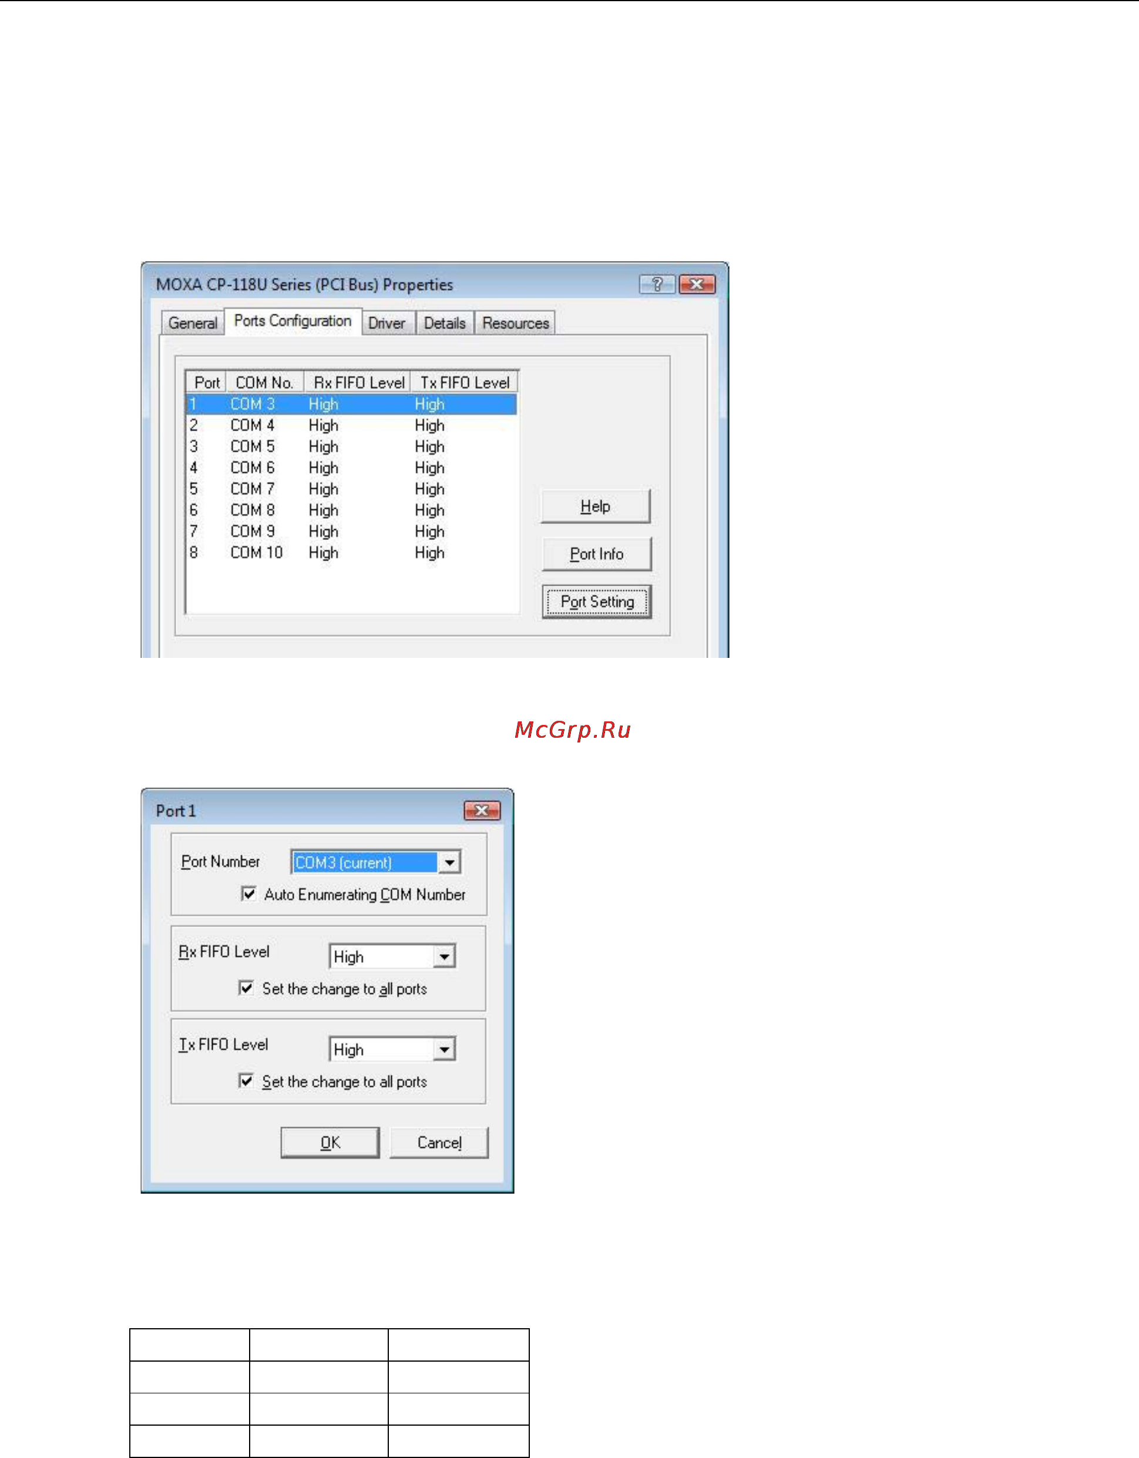This screenshot has width=1139, height=1458.
Task: Select port 8 row COM 10
Action: click(351, 553)
